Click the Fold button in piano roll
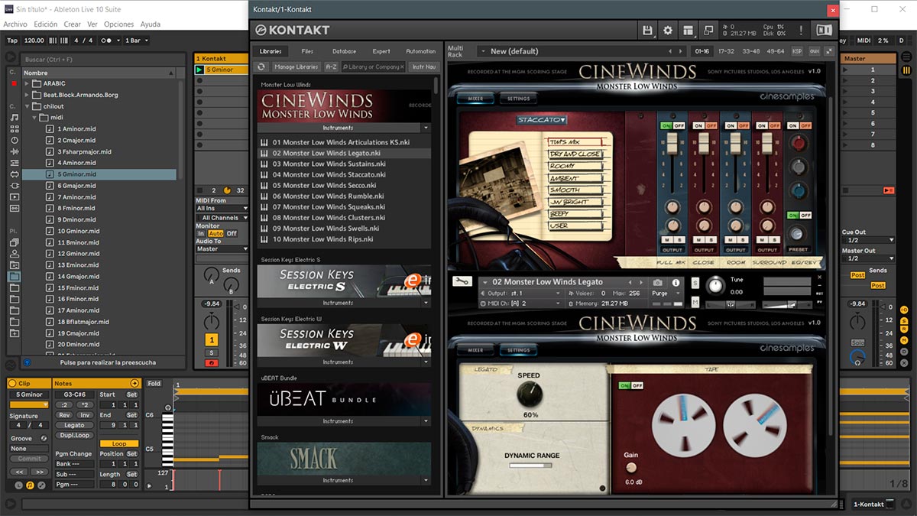The image size is (917, 516). (x=154, y=384)
